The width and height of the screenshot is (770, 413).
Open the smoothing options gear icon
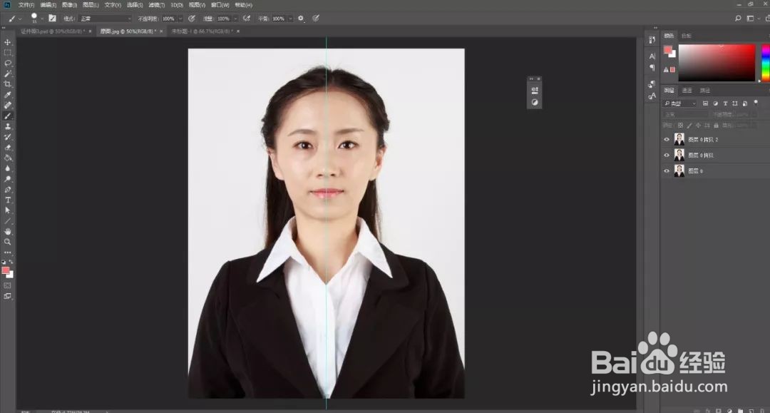coord(301,18)
